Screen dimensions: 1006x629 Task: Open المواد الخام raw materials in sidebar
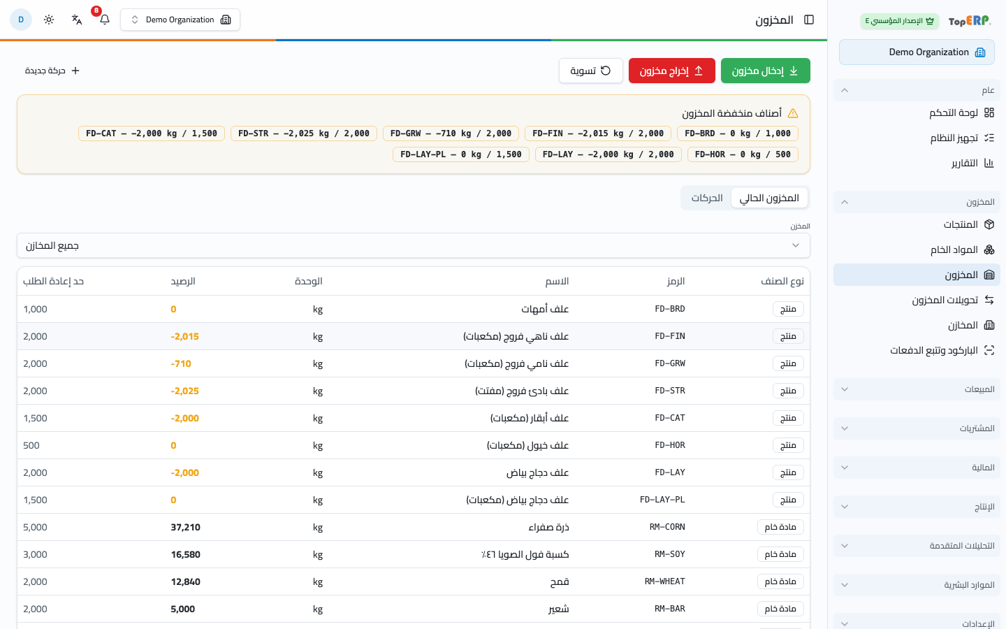917,250
